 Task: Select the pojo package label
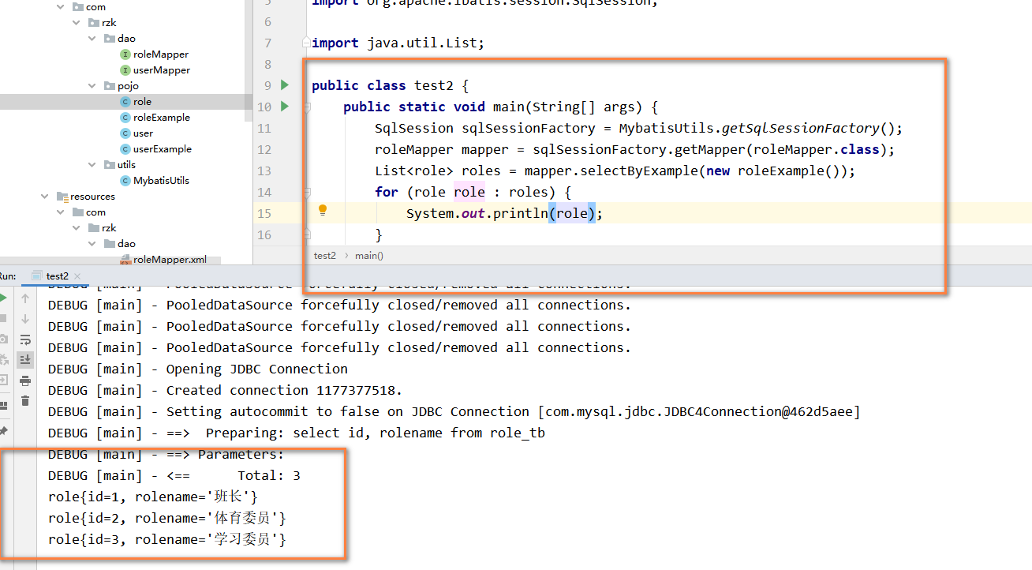128,86
